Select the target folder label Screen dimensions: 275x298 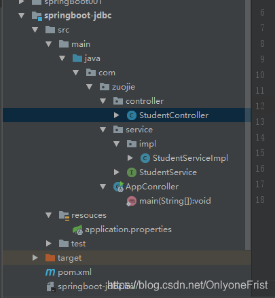pos(69,258)
